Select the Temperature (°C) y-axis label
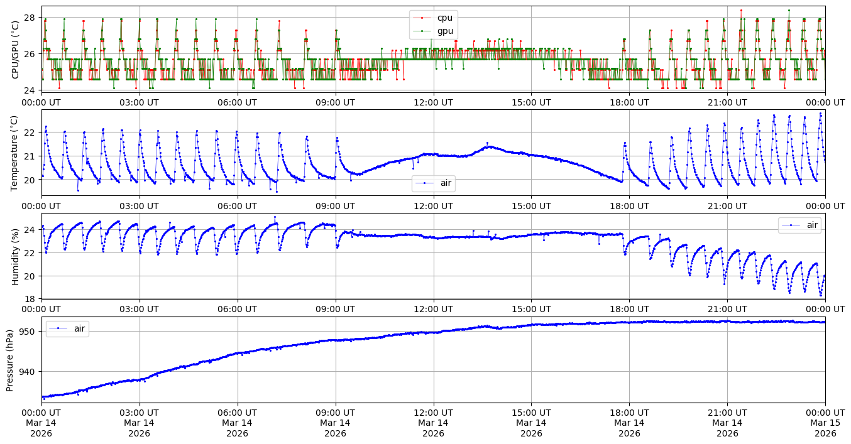851x444 pixels. click(x=16, y=151)
